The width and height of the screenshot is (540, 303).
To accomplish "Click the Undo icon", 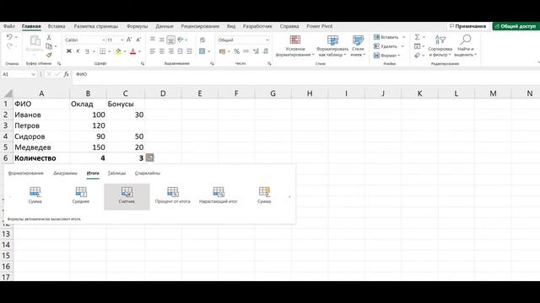I will pyautogui.click(x=9, y=37).
